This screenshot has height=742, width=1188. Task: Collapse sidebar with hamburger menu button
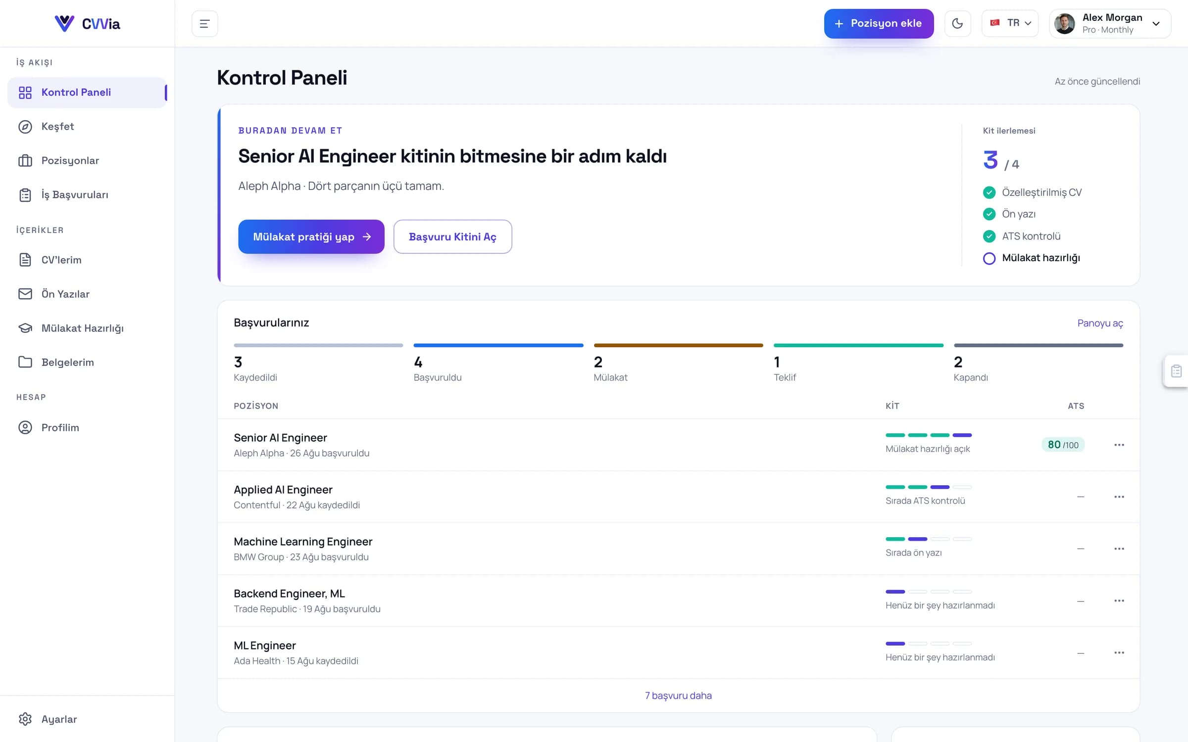pyautogui.click(x=204, y=23)
